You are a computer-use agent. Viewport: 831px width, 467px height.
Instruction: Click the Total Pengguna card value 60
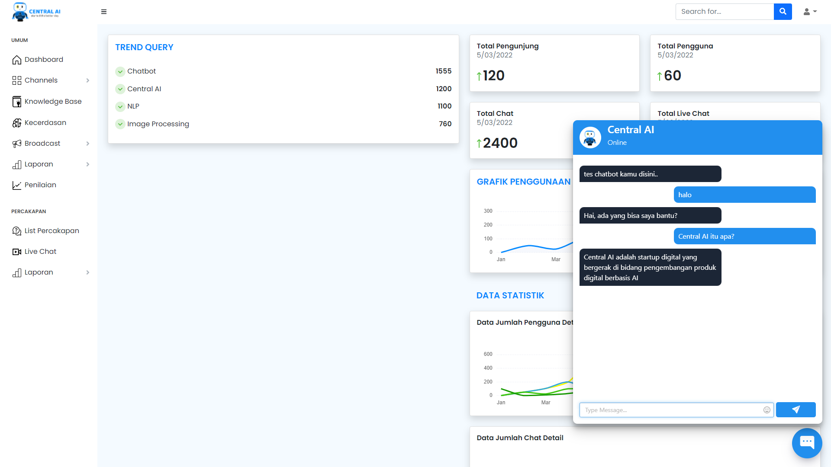672,76
